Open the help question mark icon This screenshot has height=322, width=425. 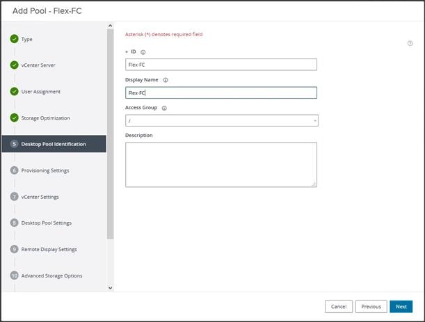[410, 43]
